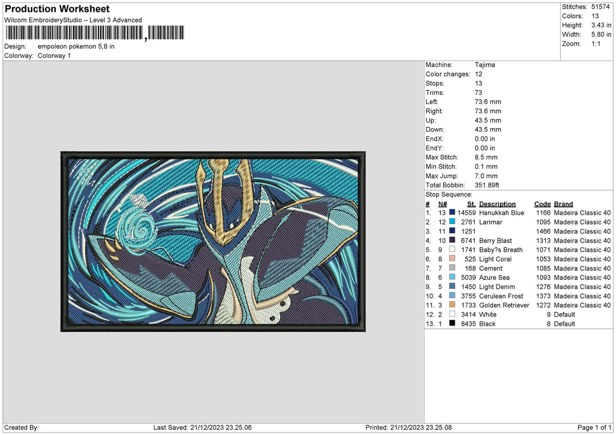
Task: Click the Left value 73.6 mm
Action: pyautogui.click(x=488, y=102)
